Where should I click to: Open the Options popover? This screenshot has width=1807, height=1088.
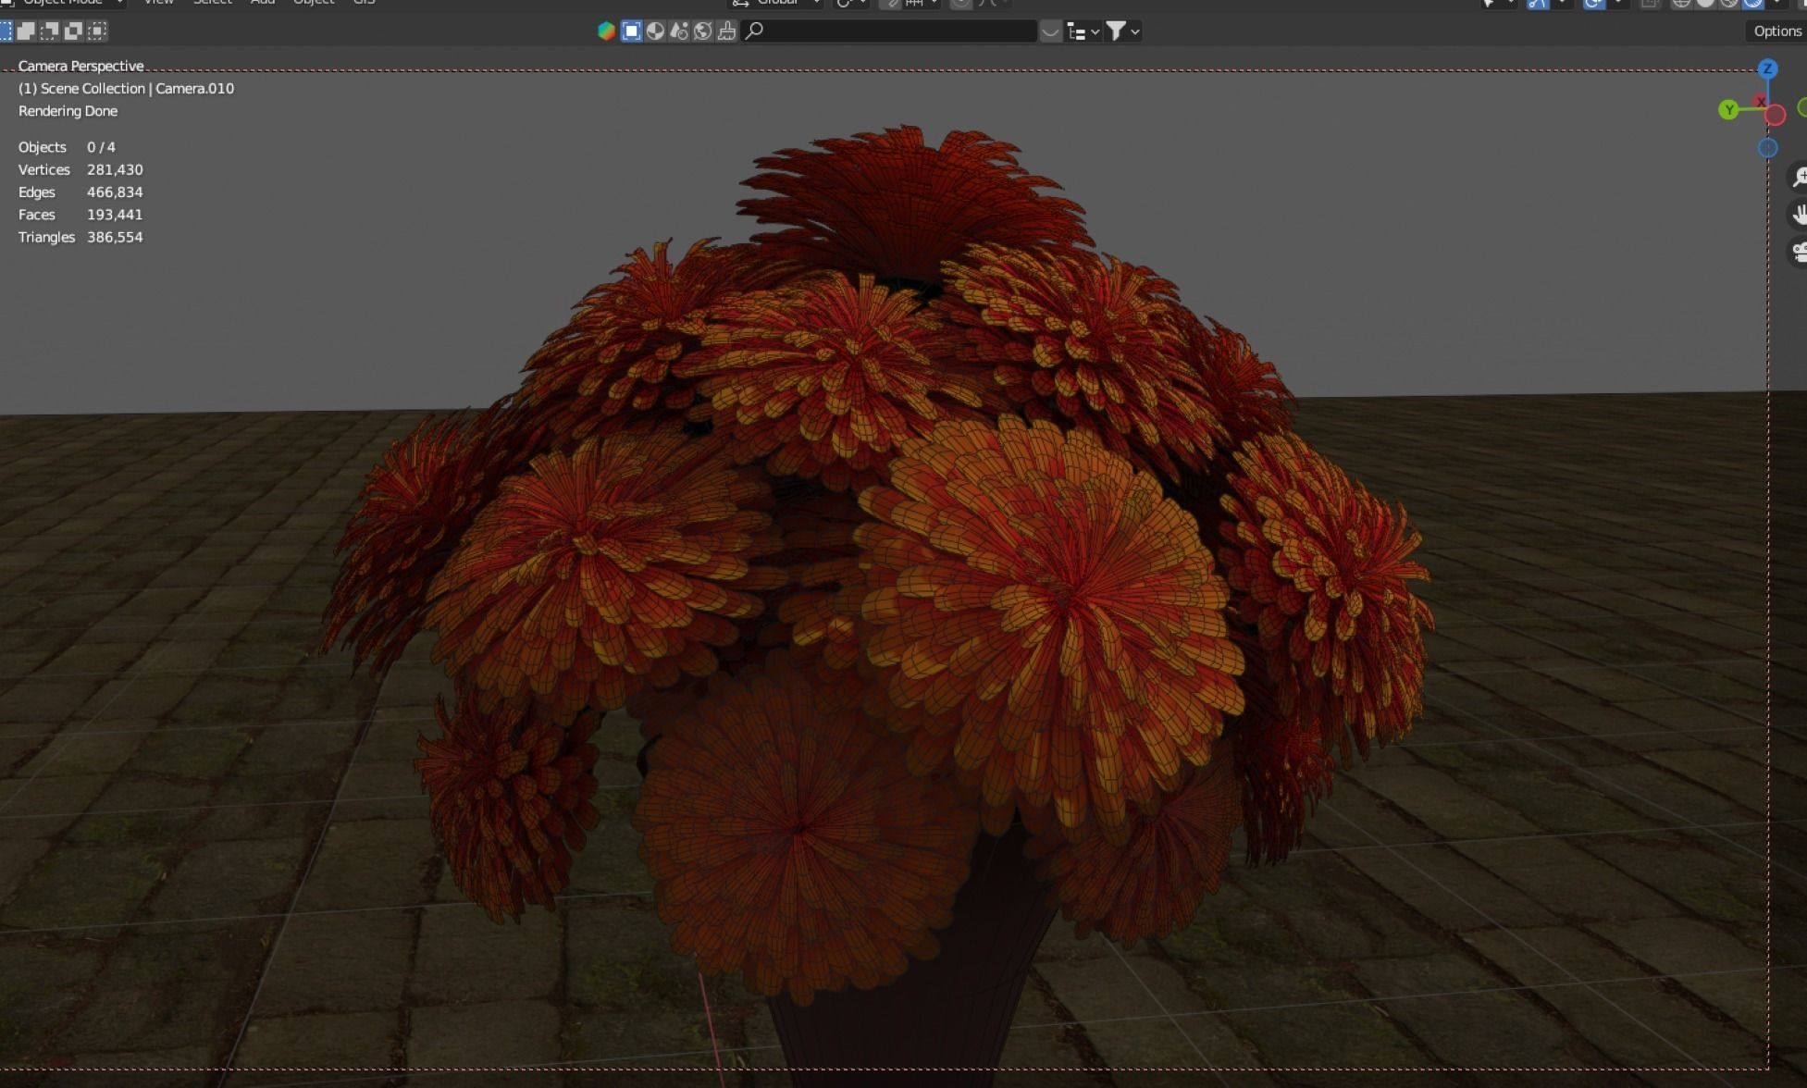(x=1776, y=31)
